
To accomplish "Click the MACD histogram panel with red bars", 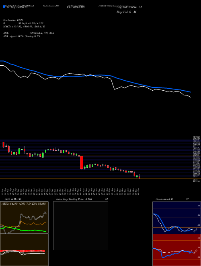I will click(x=24, y=250).
